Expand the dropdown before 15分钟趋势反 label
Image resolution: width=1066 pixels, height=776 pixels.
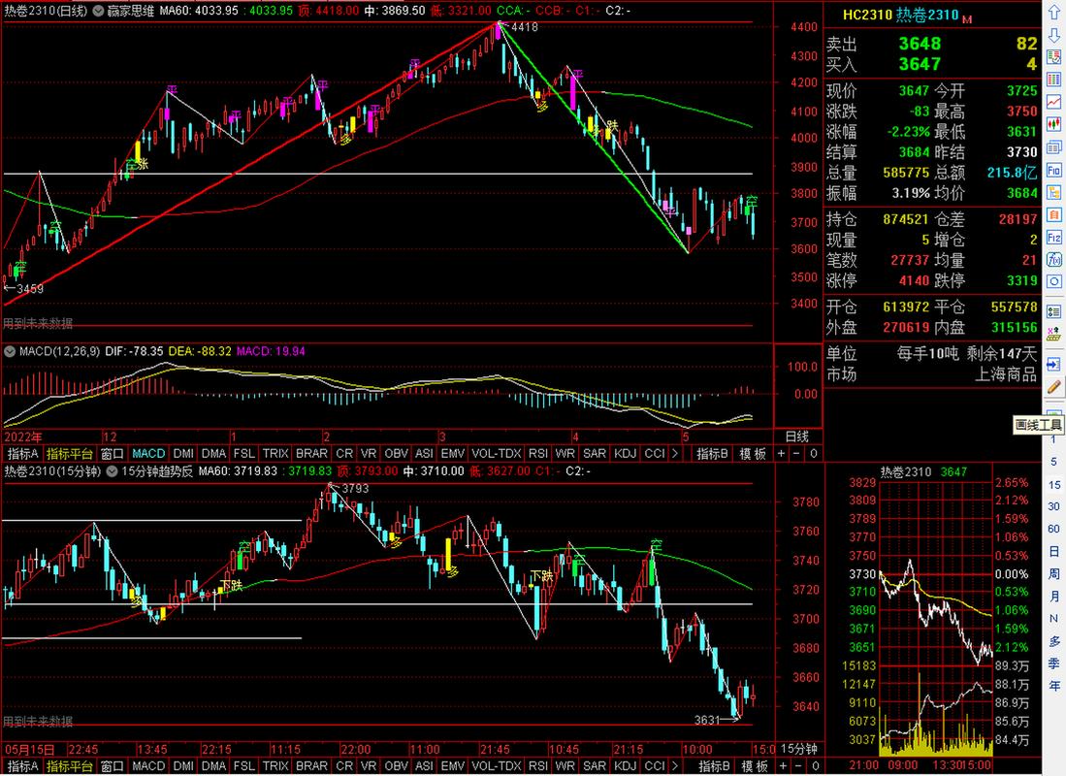pyautogui.click(x=113, y=471)
